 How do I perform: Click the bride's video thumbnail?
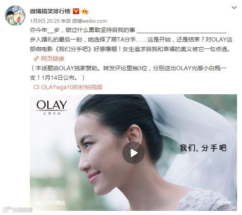click(133, 152)
